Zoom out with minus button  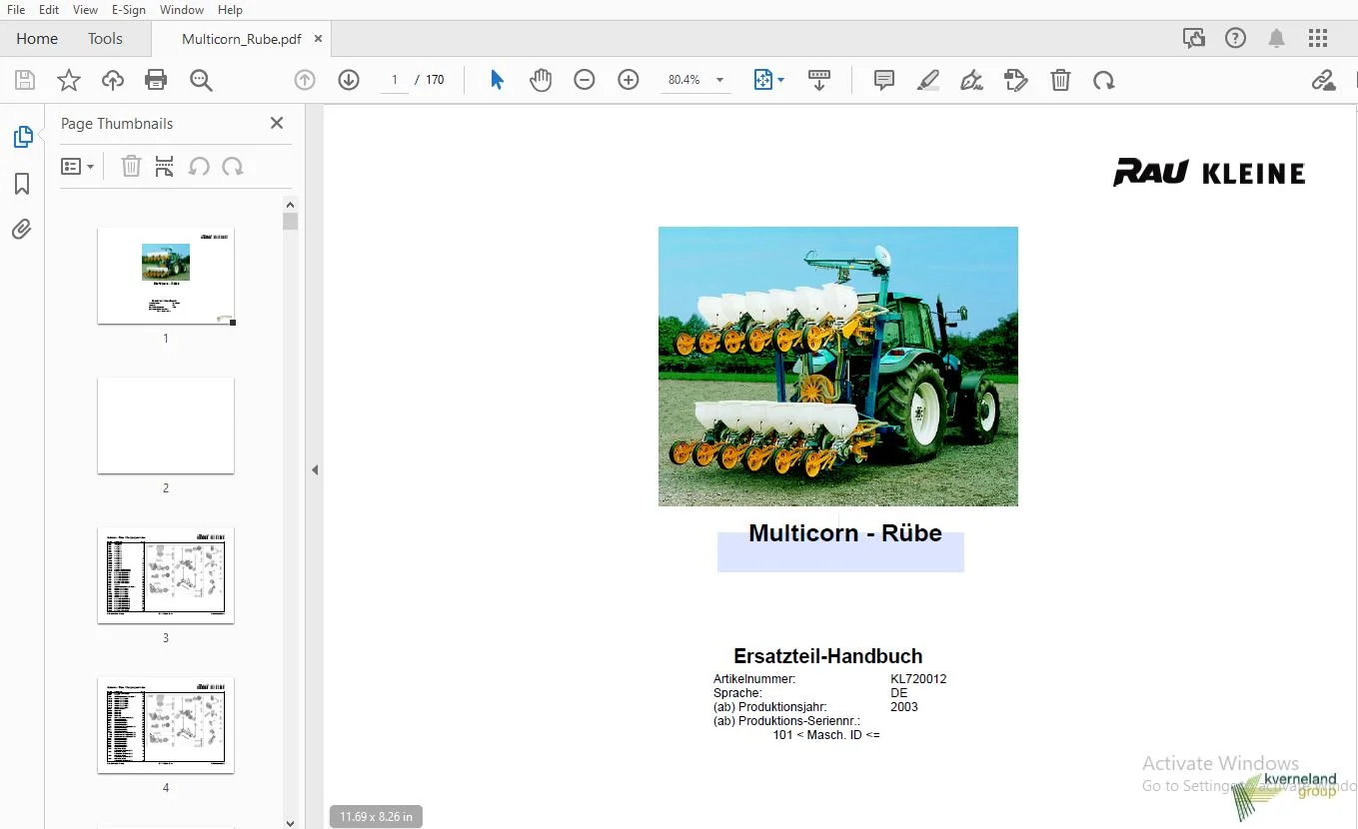click(x=585, y=80)
